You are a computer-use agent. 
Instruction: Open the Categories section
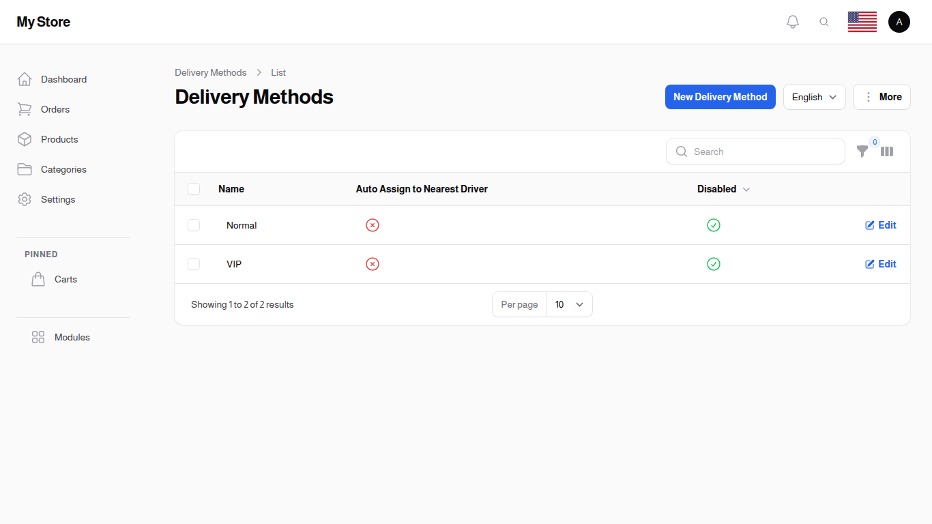[63, 169]
